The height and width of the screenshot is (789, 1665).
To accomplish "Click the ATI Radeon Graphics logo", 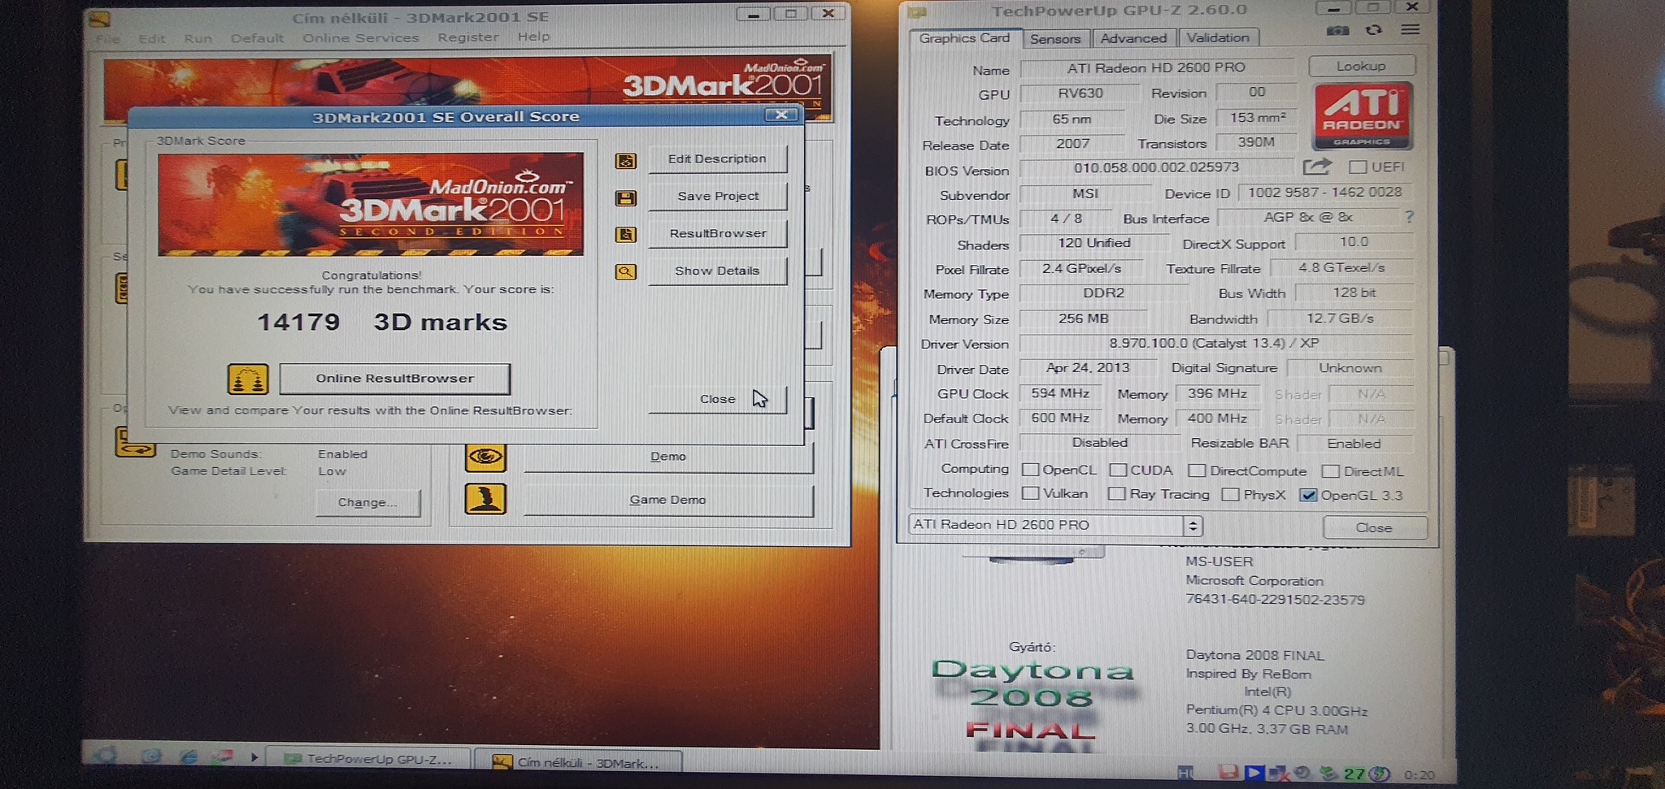I will pyautogui.click(x=1363, y=115).
